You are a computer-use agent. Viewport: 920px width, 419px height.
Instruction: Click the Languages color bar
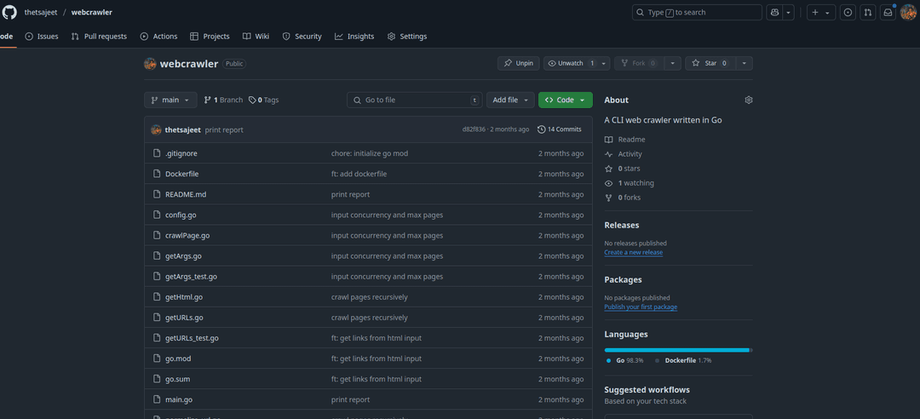tap(677, 349)
